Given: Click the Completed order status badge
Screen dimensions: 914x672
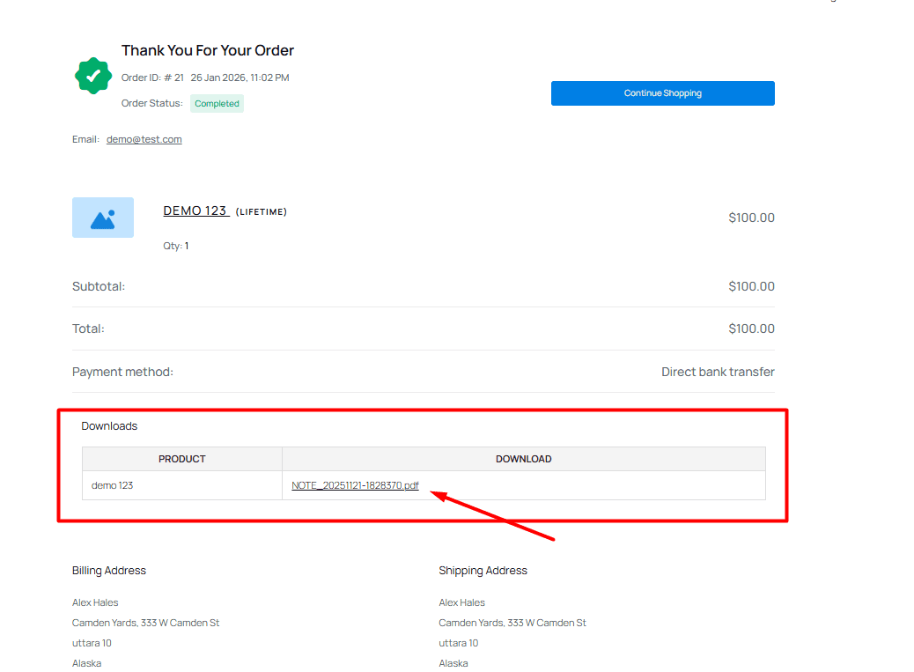Looking at the screenshot, I should click(x=217, y=103).
